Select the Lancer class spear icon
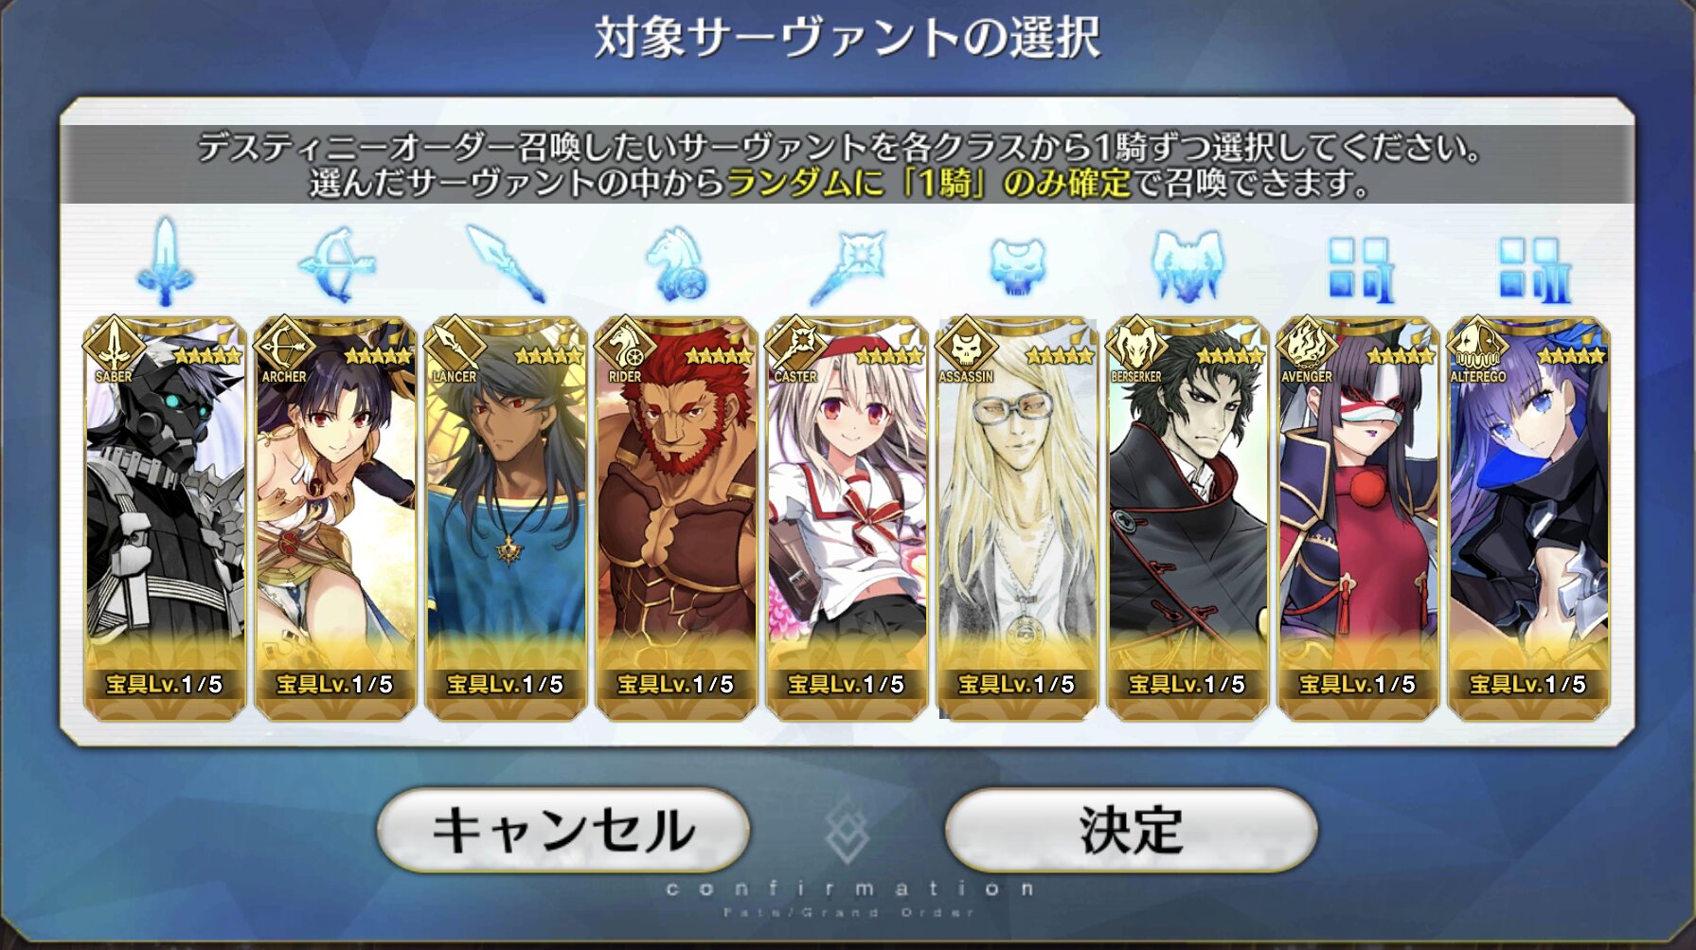The width and height of the screenshot is (1696, 950). click(507, 264)
